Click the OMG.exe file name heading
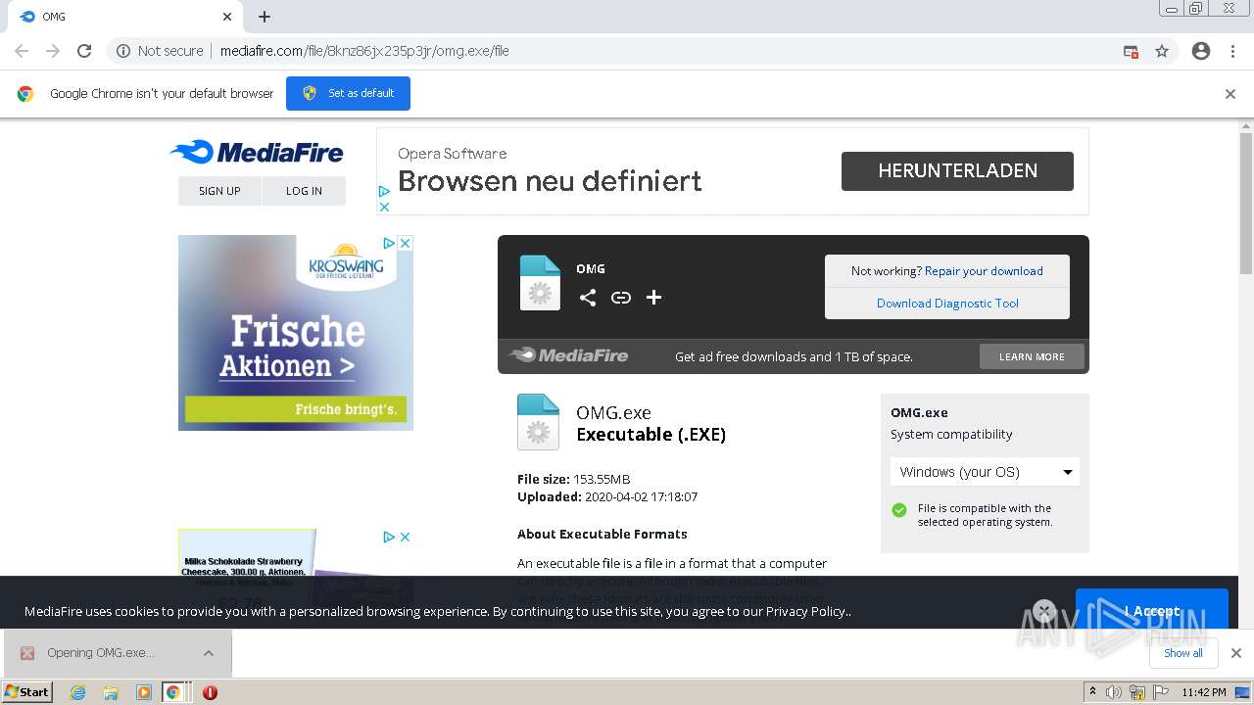 (x=613, y=413)
